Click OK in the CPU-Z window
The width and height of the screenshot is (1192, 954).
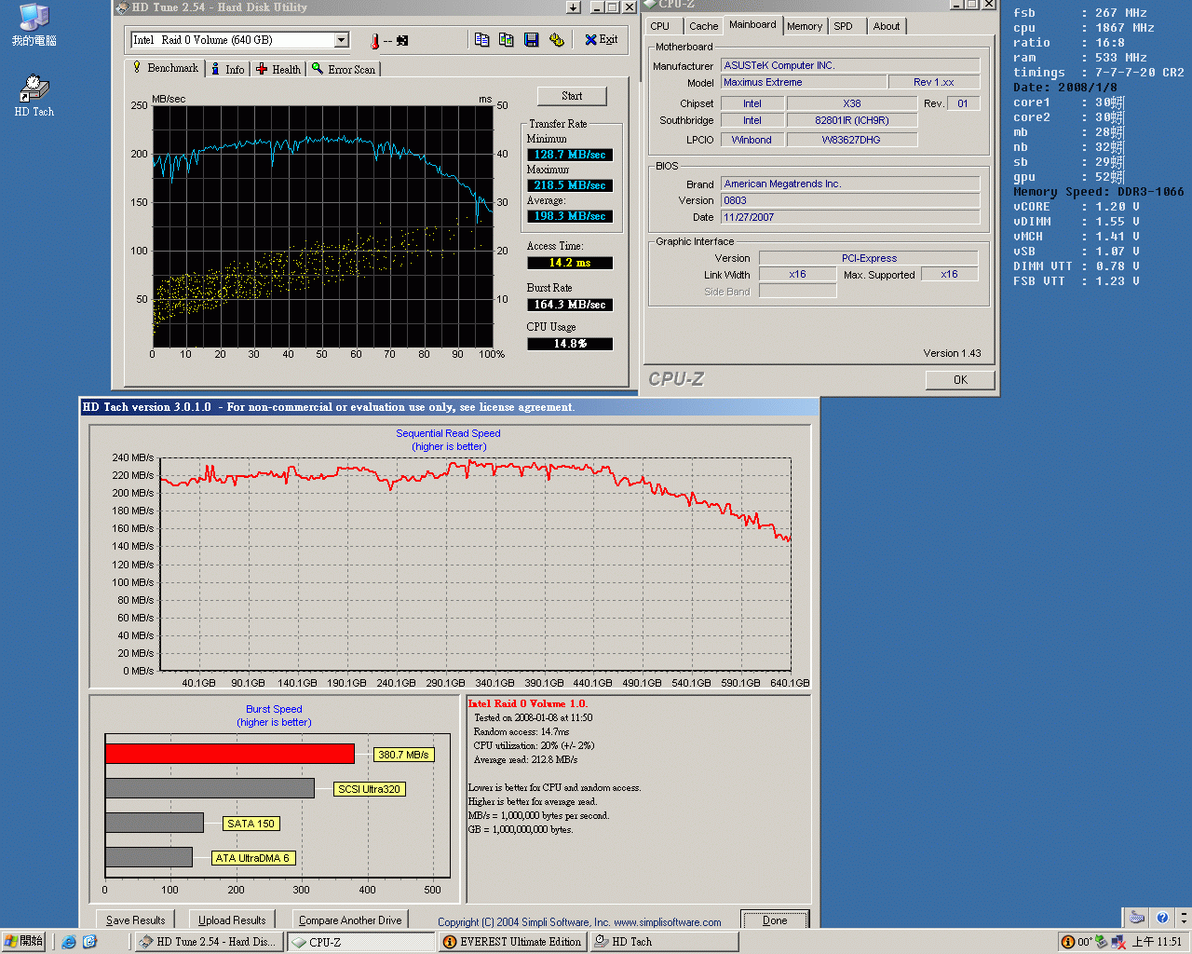click(x=960, y=380)
